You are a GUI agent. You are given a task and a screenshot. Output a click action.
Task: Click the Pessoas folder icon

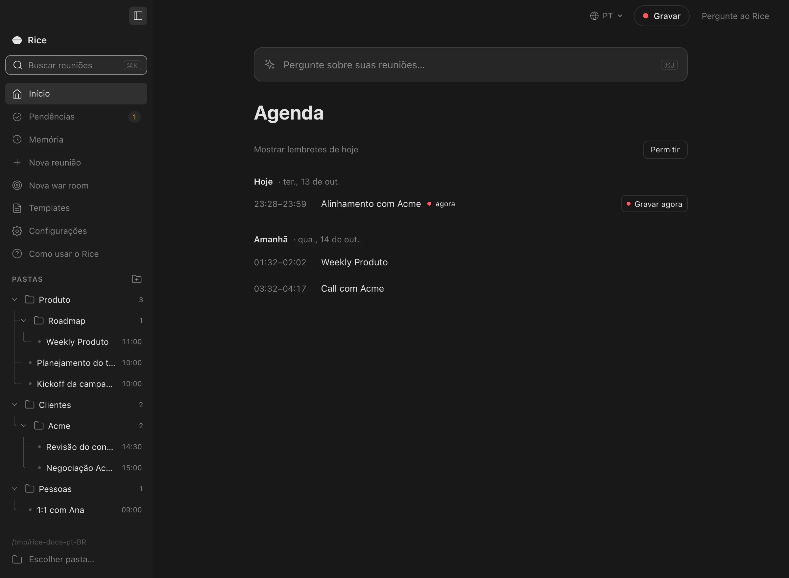pyautogui.click(x=30, y=489)
